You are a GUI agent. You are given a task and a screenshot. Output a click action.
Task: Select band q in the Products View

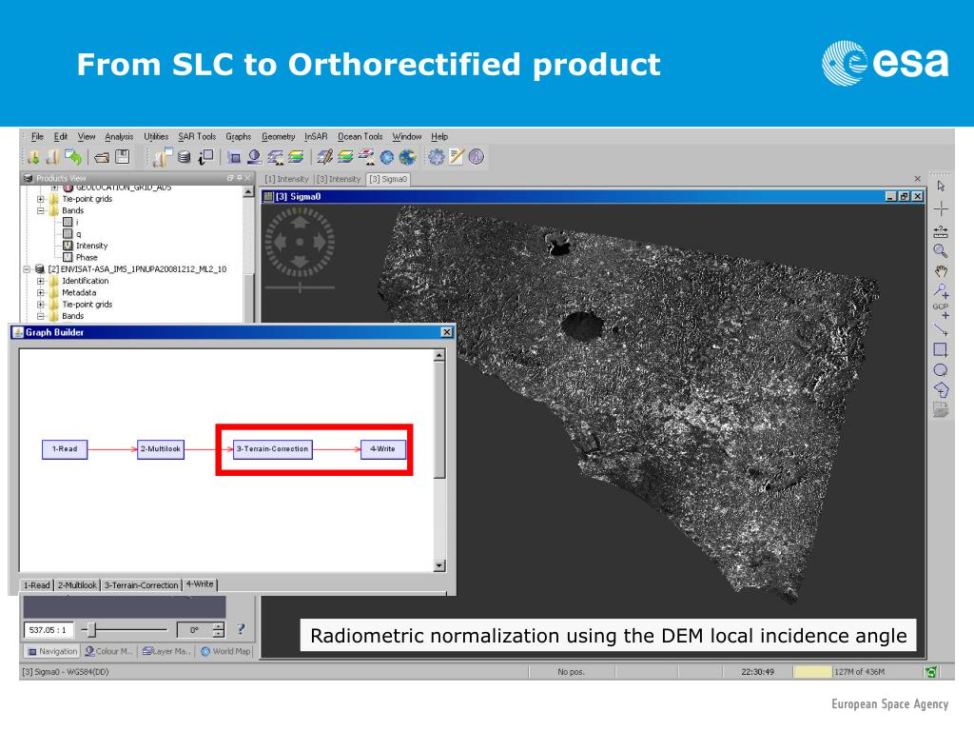pyautogui.click(x=78, y=234)
